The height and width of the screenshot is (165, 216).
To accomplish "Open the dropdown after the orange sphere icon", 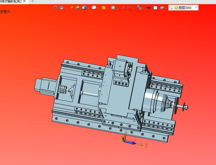I will (107, 8).
